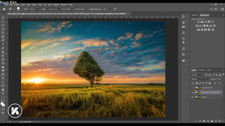The width and height of the screenshot is (225, 126).
Task: Open the Plugins menu
Action: pyautogui.click(x=56, y=5)
